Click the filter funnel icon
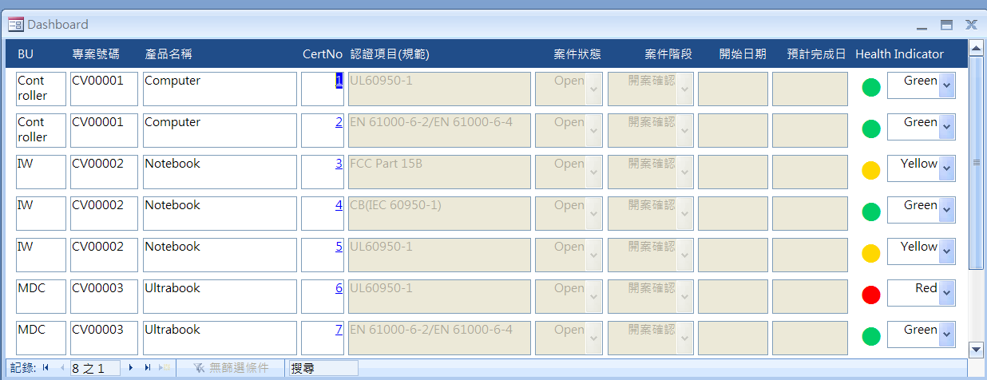The image size is (987, 380). point(199,368)
